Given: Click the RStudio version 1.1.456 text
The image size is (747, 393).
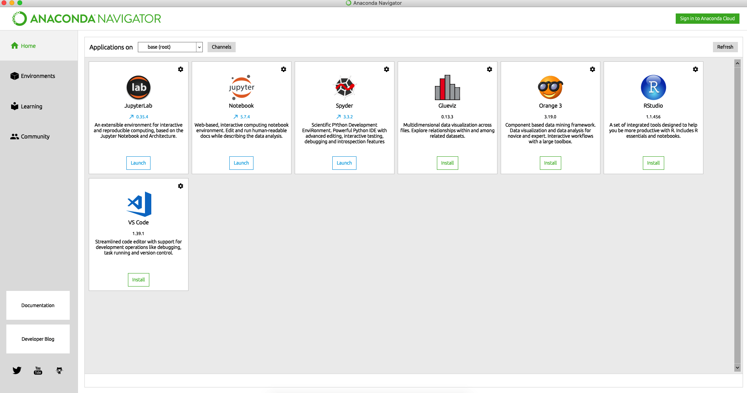Looking at the screenshot, I should tap(653, 117).
